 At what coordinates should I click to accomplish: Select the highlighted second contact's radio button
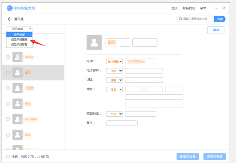coord(8,73)
